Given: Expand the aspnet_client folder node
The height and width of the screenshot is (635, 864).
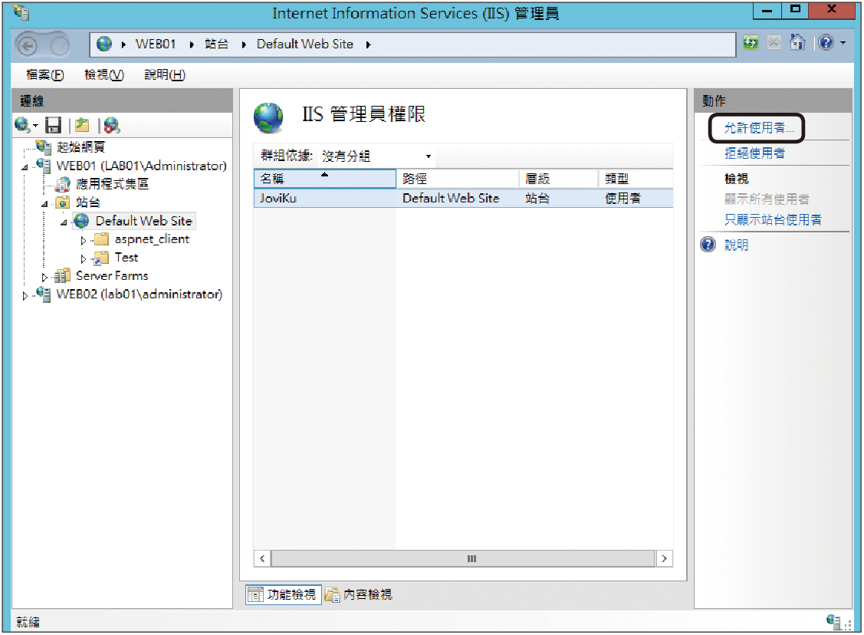Looking at the screenshot, I should click(84, 240).
